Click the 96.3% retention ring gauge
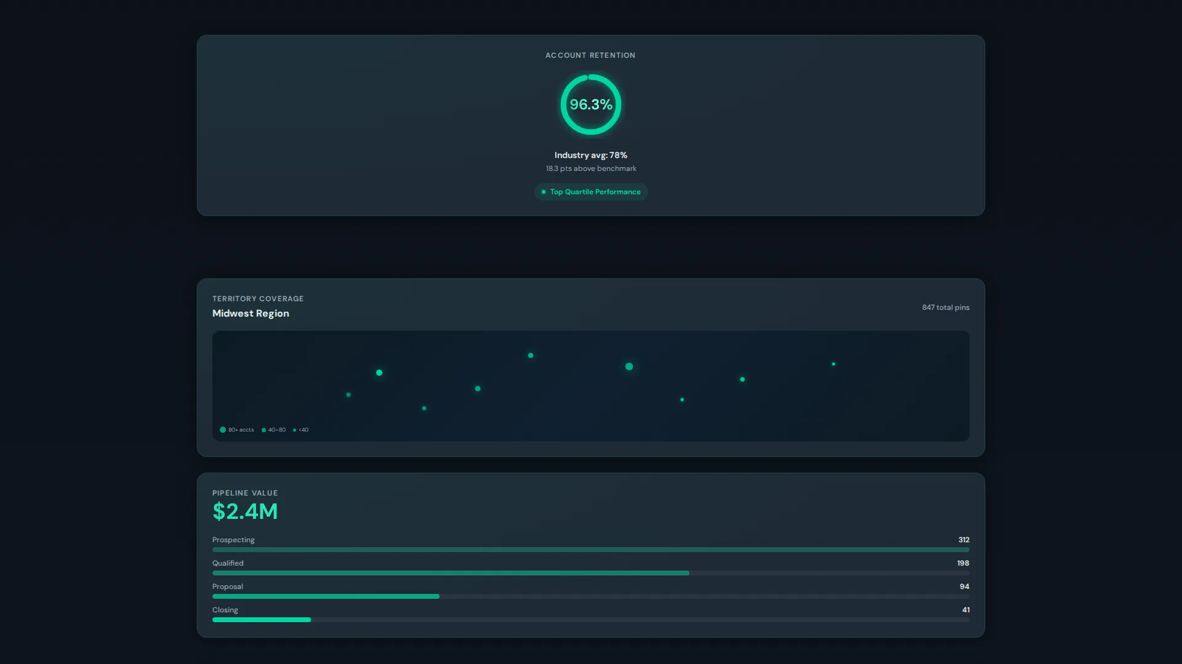This screenshot has width=1182, height=664. [591, 105]
